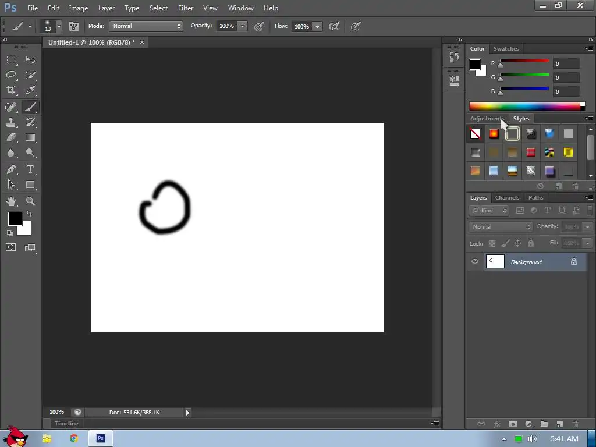596x447 pixels.
Task: Click the Clear Style button
Action: [540, 186]
